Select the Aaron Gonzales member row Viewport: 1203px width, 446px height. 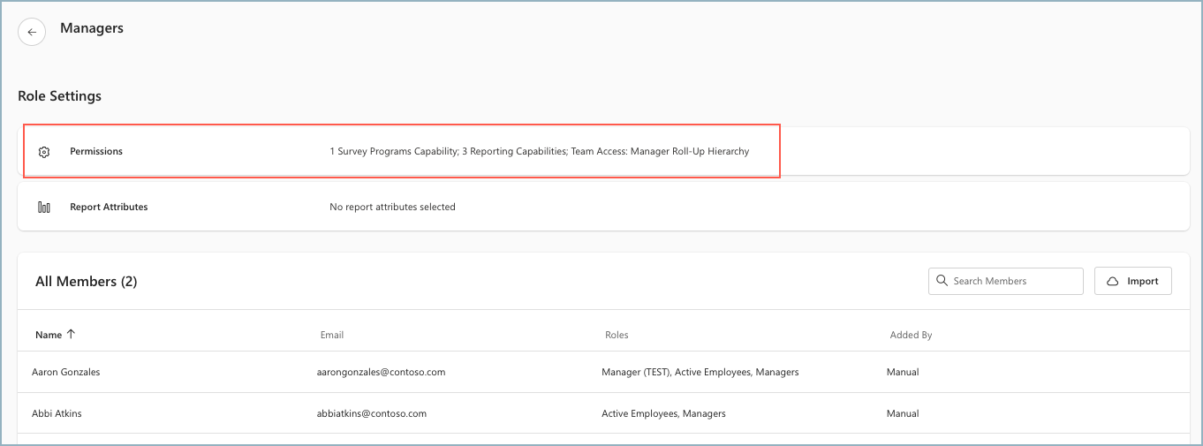coord(603,372)
